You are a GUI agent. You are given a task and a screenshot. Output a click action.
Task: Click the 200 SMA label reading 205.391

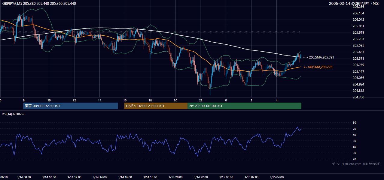point(318,57)
